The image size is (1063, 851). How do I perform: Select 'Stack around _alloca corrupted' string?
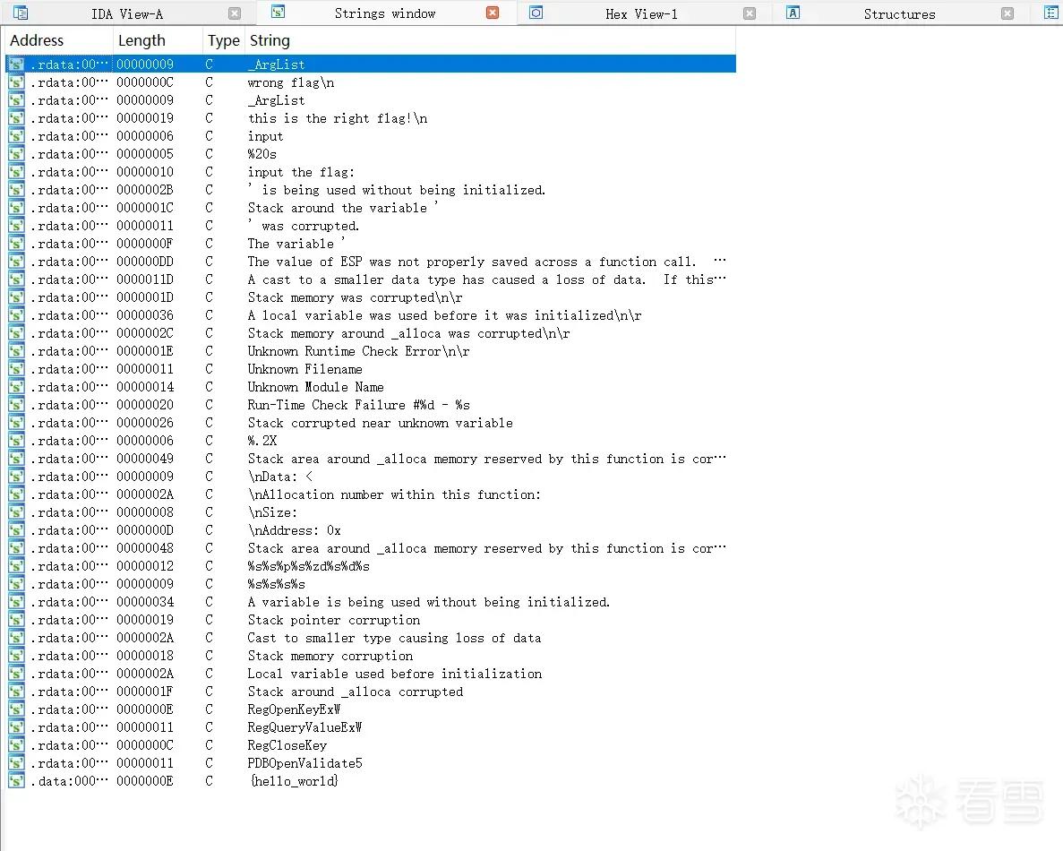356,692
